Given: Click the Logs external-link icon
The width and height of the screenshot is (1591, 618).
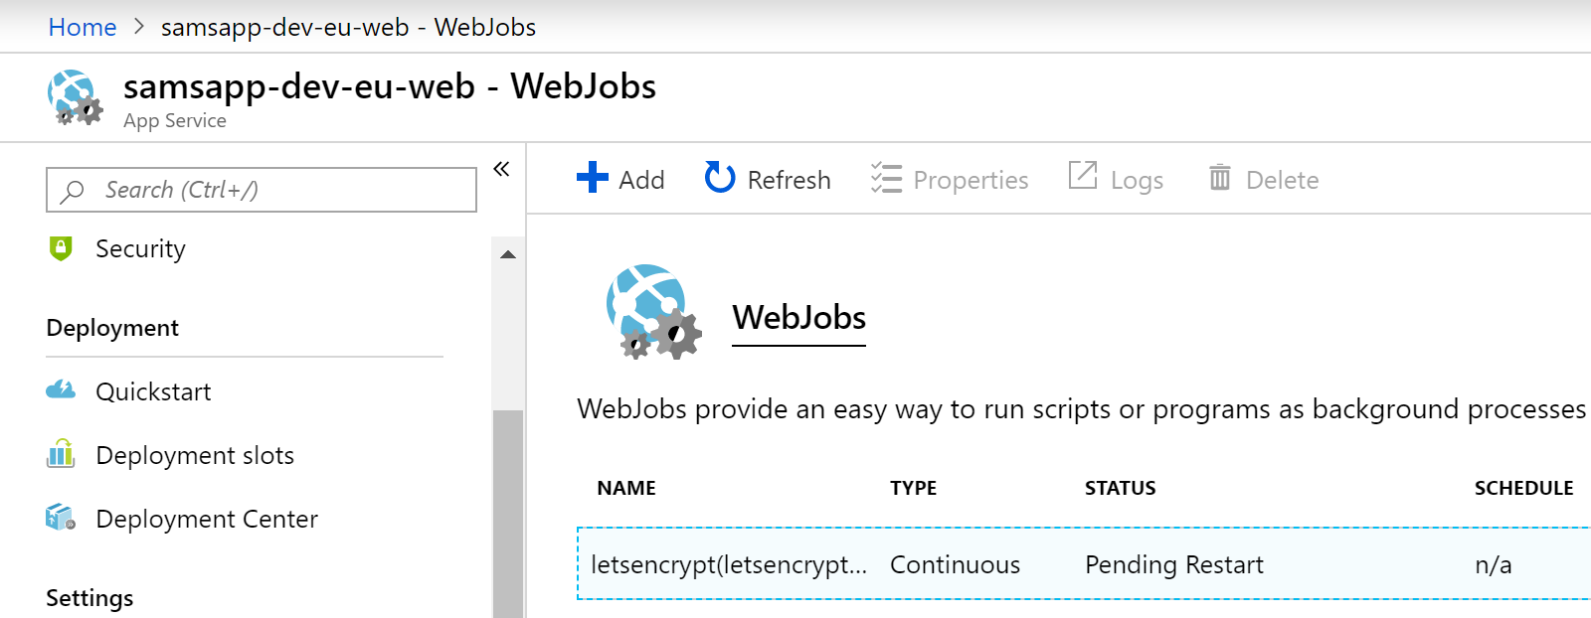Looking at the screenshot, I should click(x=1083, y=176).
